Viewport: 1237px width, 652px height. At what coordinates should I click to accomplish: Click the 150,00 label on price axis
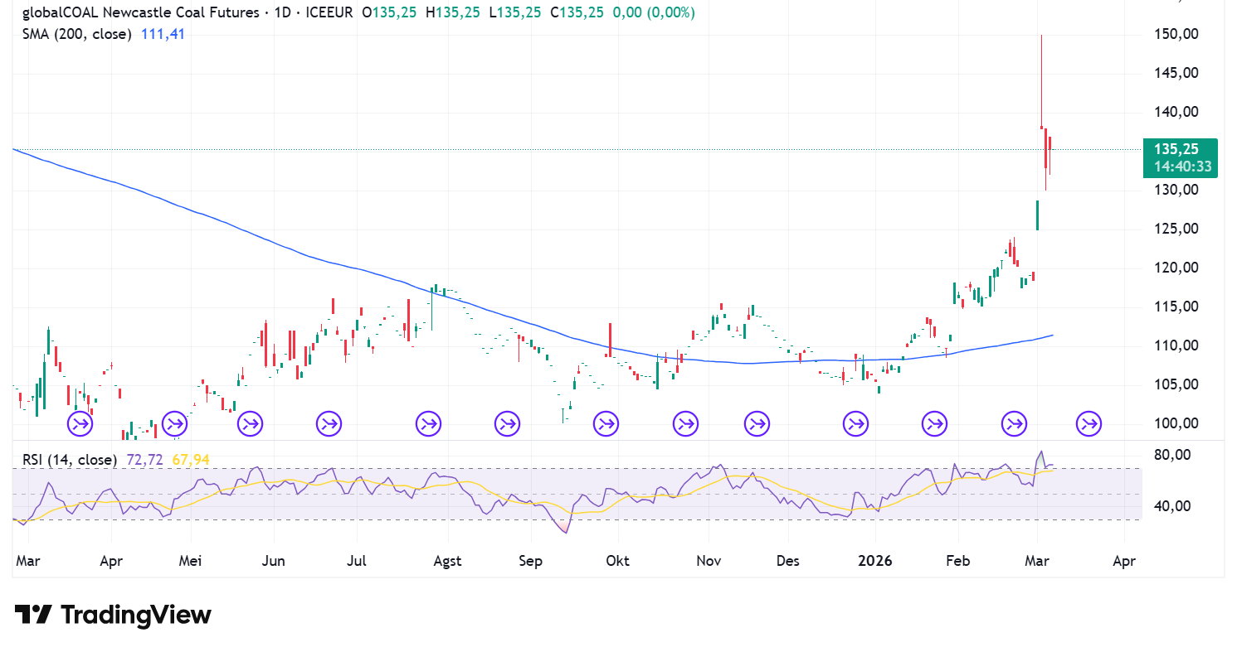(x=1175, y=34)
